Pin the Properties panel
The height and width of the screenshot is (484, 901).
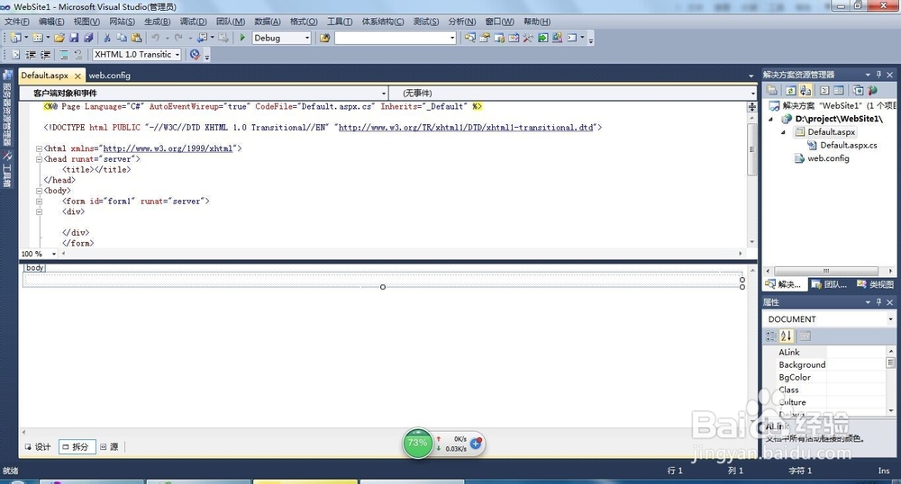(x=878, y=302)
